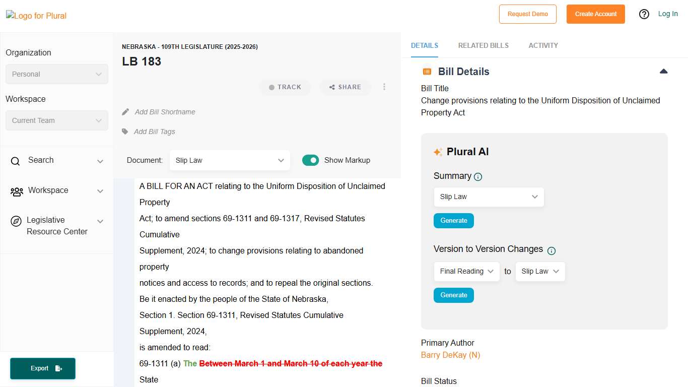Turn off the Show Markup toggle
The width and height of the screenshot is (688, 387).
click(310, 160)
